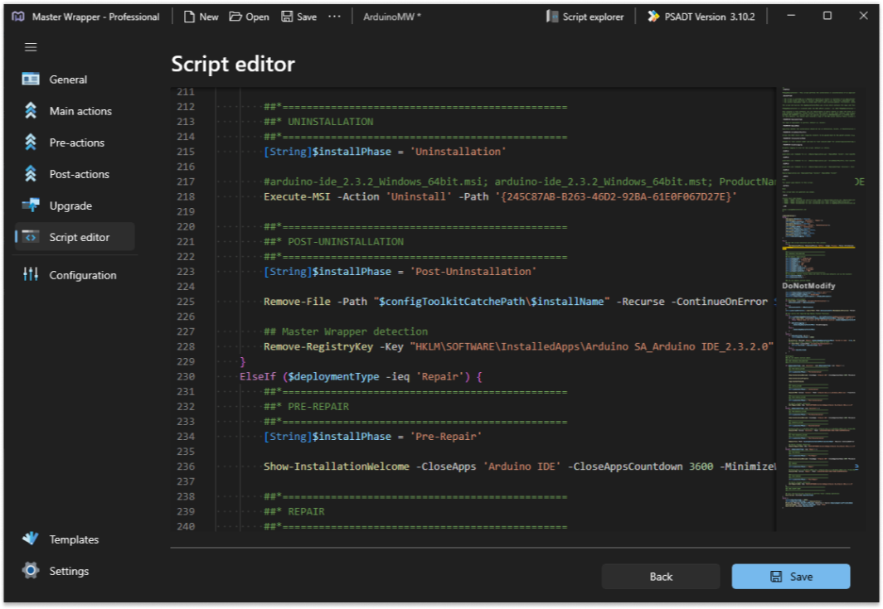Click the Back button

pyautogui.click(x=661, y=577)
